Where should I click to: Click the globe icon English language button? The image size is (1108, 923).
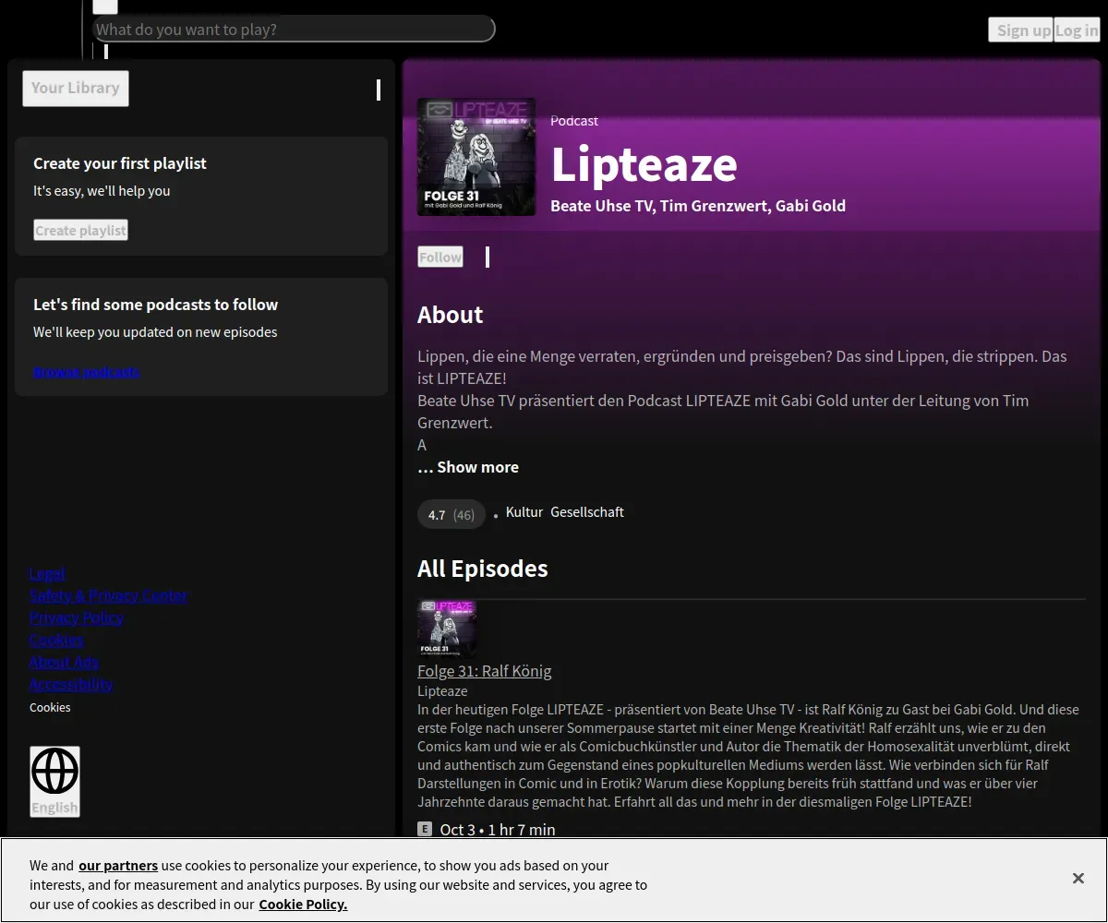55,781
